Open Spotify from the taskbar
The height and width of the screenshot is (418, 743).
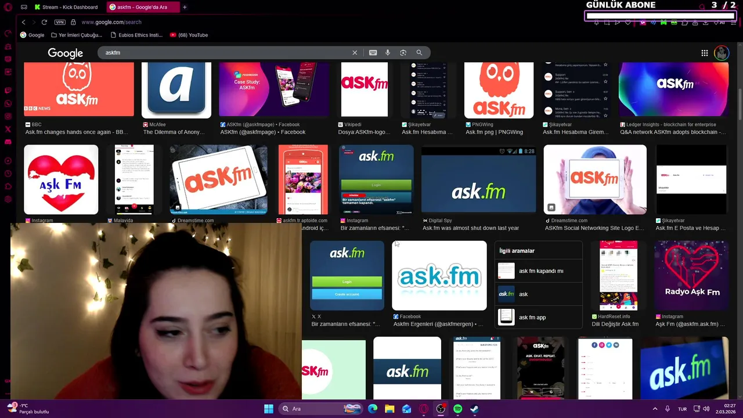point(457,409)
